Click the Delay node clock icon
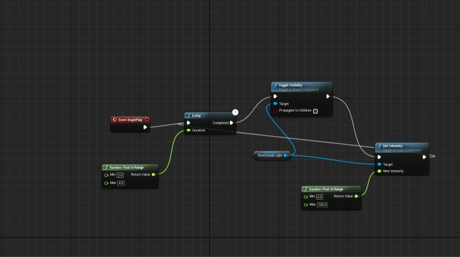460x257 pixels. click(x=235, y=112)
